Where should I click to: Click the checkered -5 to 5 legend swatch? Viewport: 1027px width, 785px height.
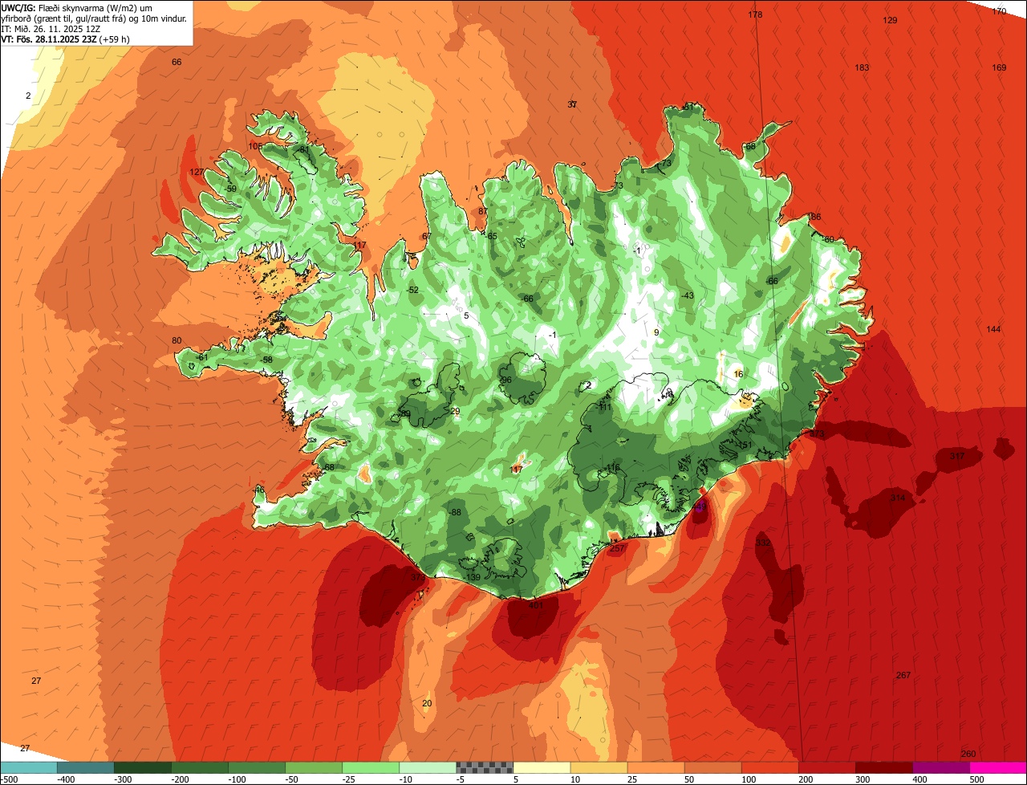pyautogui.click(x=485, y=767)
